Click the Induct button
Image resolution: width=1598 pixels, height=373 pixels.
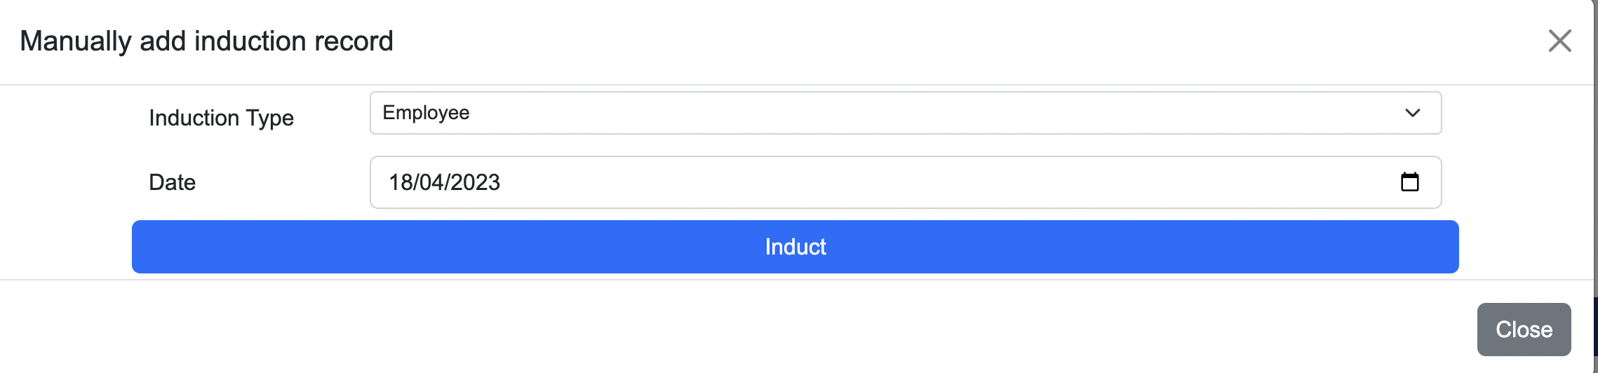click(795, 247)
